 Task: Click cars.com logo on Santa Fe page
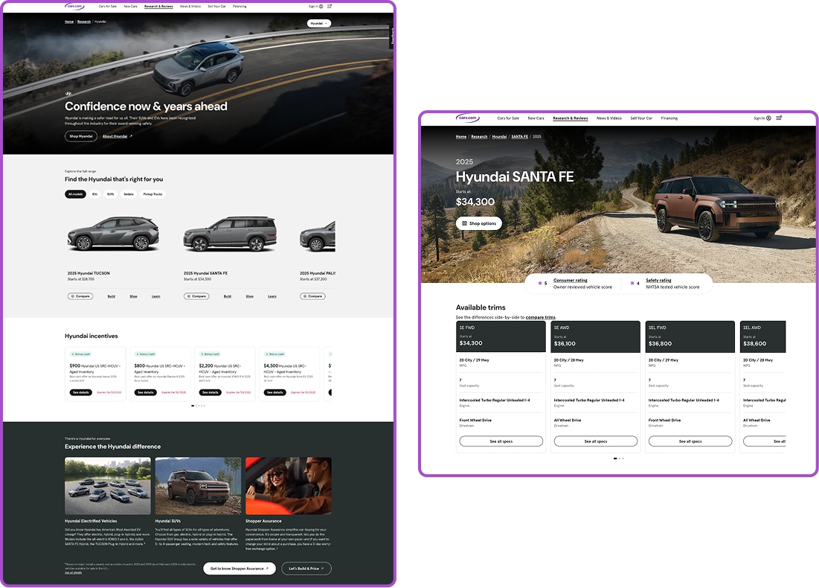click(x=467, y=118)
